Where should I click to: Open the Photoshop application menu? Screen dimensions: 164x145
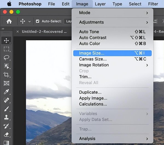30,4
